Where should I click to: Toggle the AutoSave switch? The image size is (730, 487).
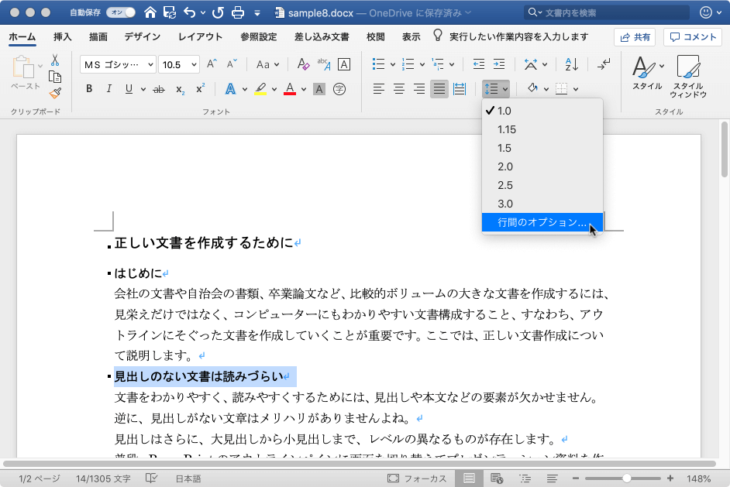[x=121, y=12]
